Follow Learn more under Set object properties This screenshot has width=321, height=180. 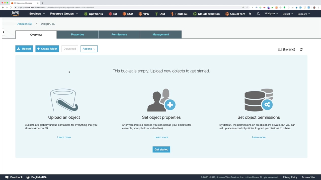(x=161, y=137)
